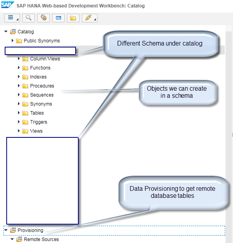
Task: Select the Sequences label
Action: pyautogui.click(x=42, y=95)
